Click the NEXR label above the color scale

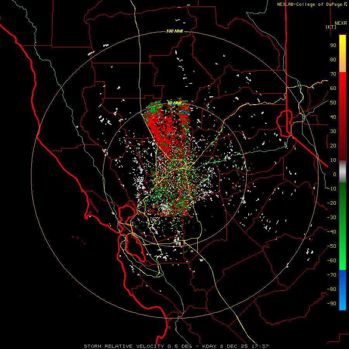click(340, 23)
